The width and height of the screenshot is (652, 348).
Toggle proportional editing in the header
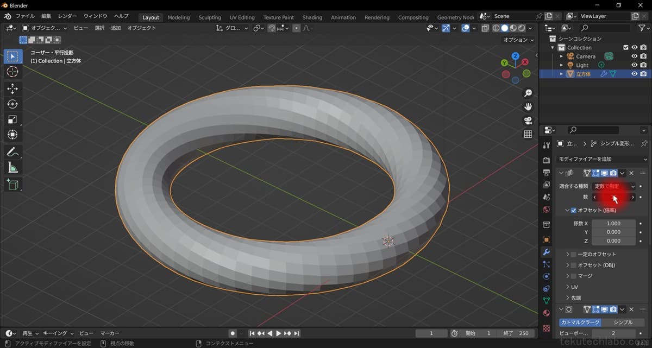click(x=296, y=28)
